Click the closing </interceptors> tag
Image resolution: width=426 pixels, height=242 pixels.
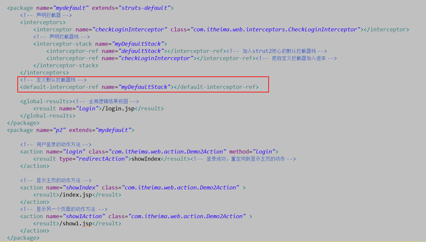point(44,73)
